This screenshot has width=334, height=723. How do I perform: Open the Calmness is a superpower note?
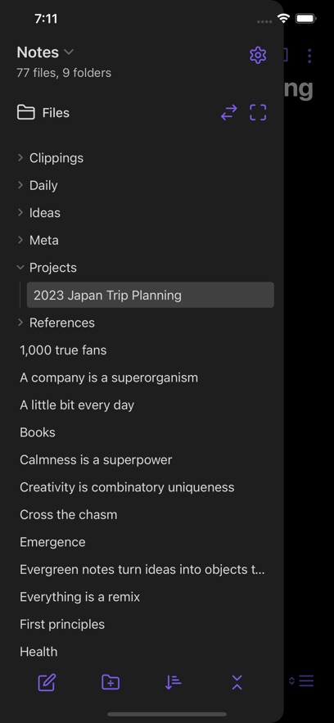point(96,459)
